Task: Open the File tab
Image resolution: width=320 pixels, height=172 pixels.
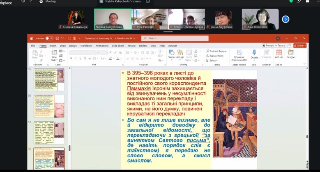Action: [33, 46]
